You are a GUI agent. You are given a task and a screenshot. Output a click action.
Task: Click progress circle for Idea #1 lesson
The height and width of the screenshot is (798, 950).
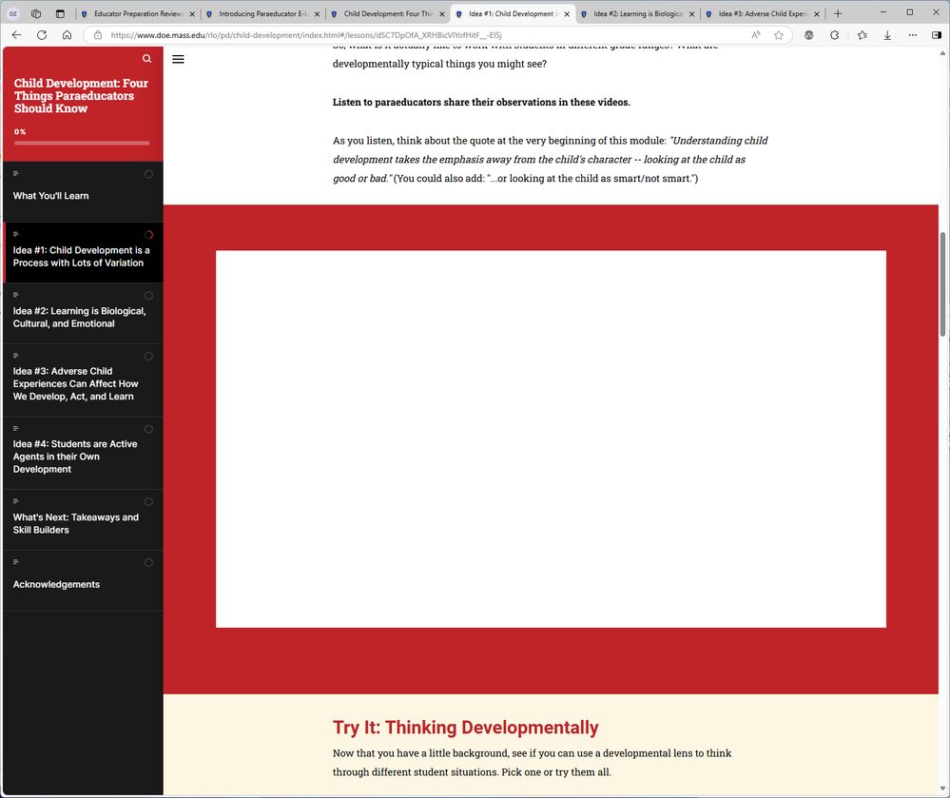(x=148, y=235)
